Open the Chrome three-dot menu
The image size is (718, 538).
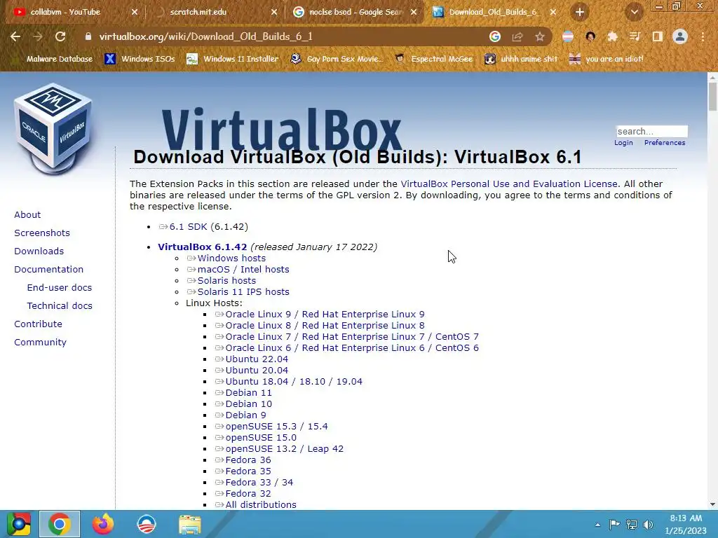point(703,36)
